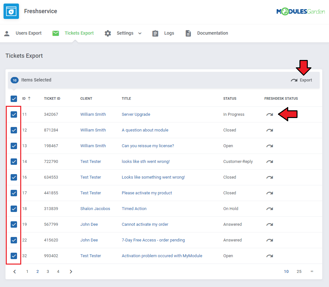Uncheck the checkbox for ticket ID 19
329x287 pixels.
(14, 224)
